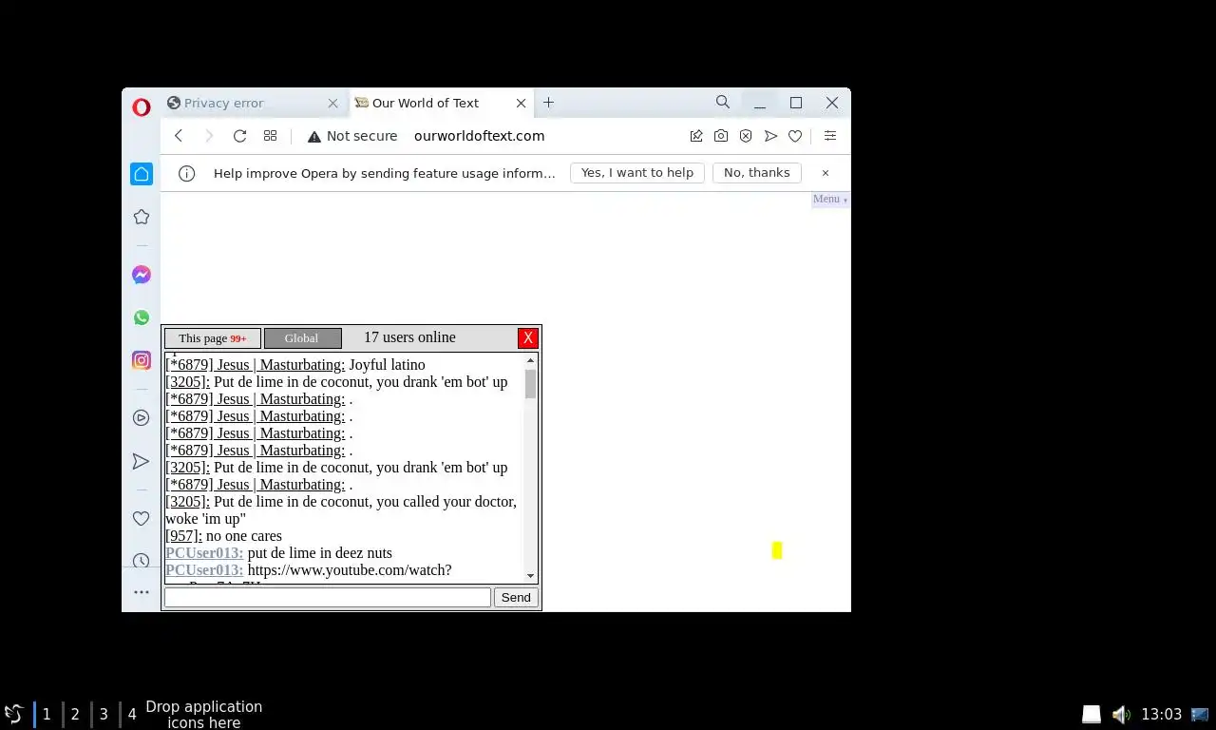Open My Flow arrow in the sidebar
The width and height of the screenshot is (1216, 730).
click(x=142, y=461)
